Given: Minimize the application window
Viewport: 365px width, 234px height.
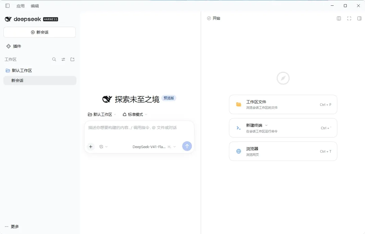Looking at the screenshot, I should click(x=332, y=6).
